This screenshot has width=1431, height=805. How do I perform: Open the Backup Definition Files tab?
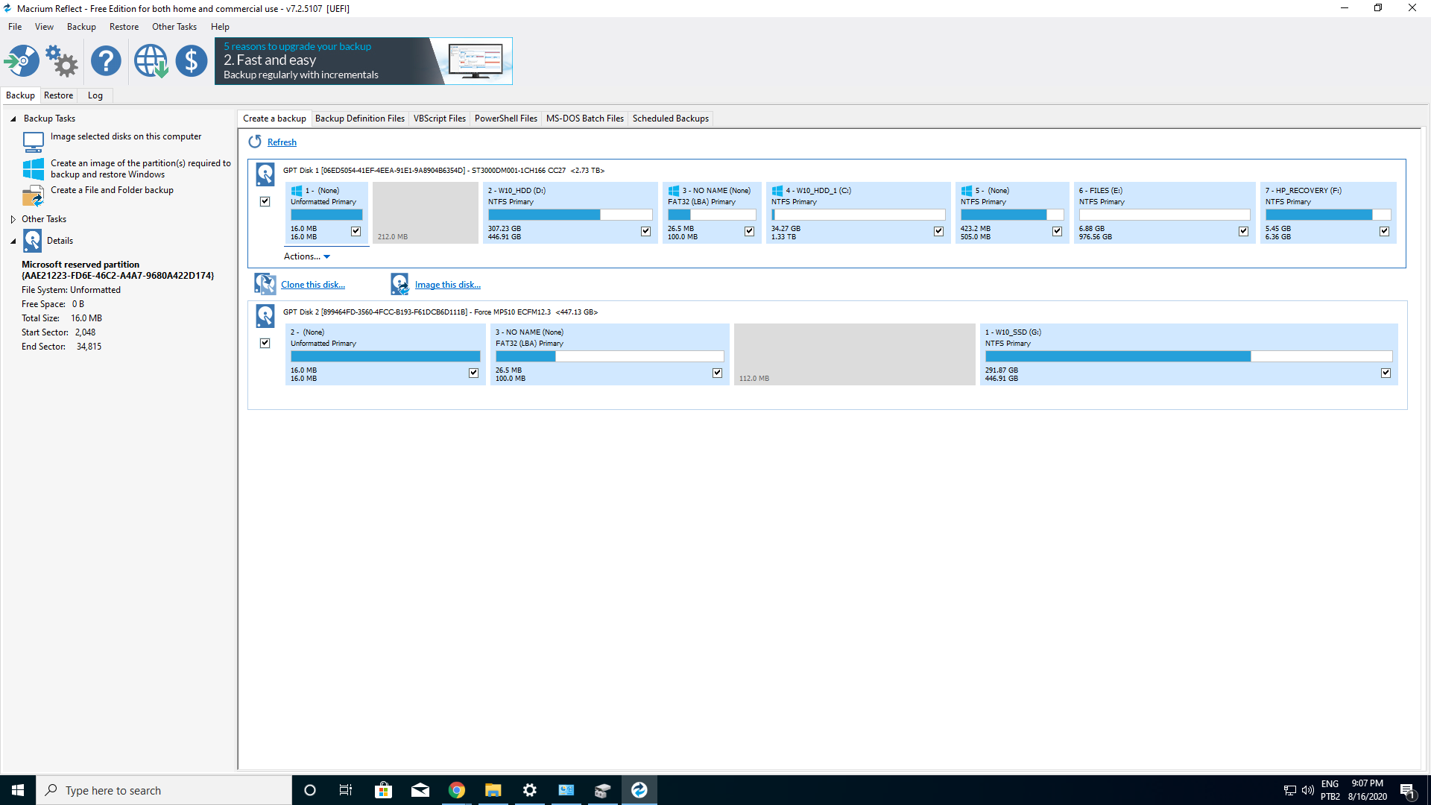pyautogui.click(x=360, y=119)
